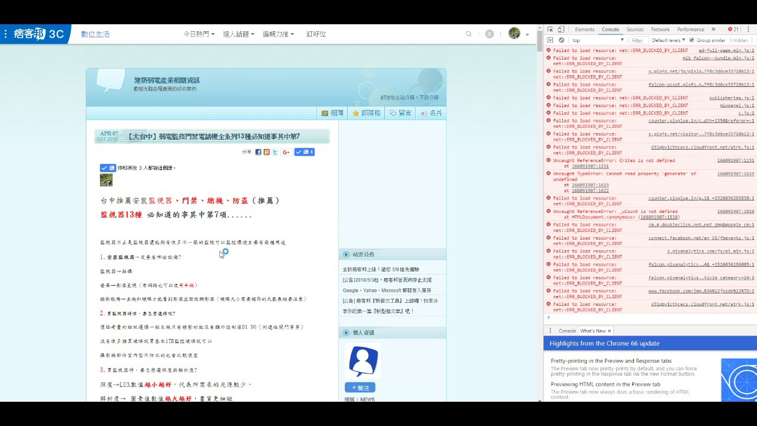Open the 名片 profile card tab
Viewport: 757px width, 426px height.
pos(432,113)
